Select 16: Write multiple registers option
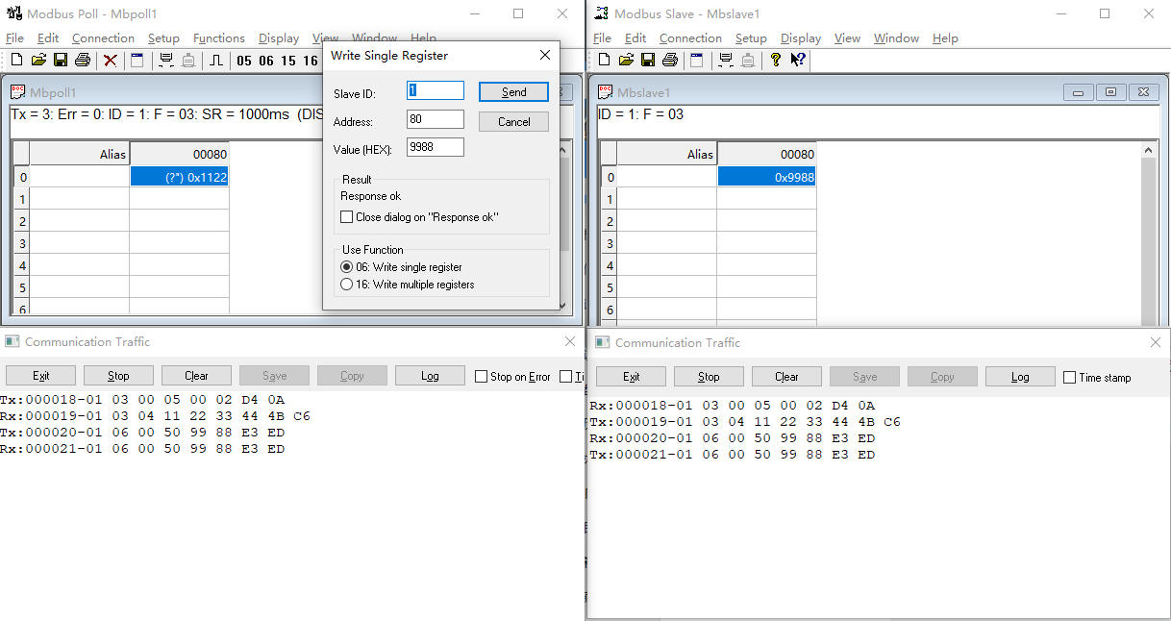1171x621 pixels. 347,285
